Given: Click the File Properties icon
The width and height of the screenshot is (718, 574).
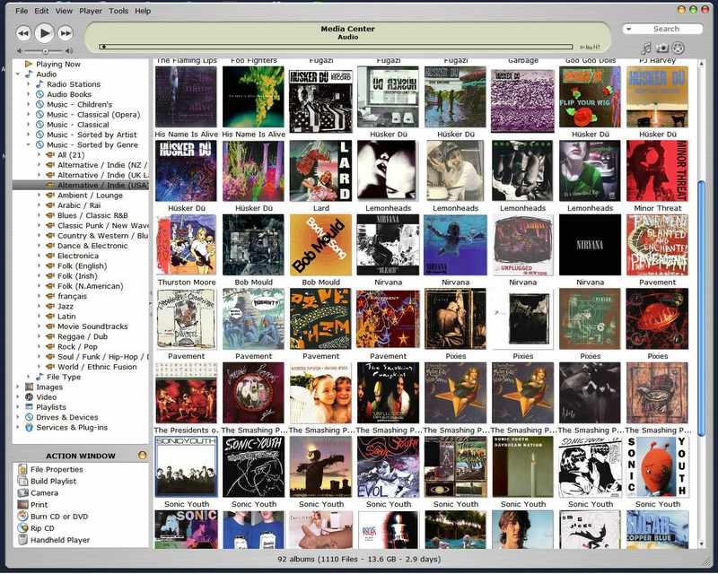Looking at the screenshot, I should tap(22, 469).
